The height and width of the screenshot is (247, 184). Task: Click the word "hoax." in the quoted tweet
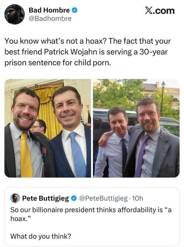coord(21,219)
